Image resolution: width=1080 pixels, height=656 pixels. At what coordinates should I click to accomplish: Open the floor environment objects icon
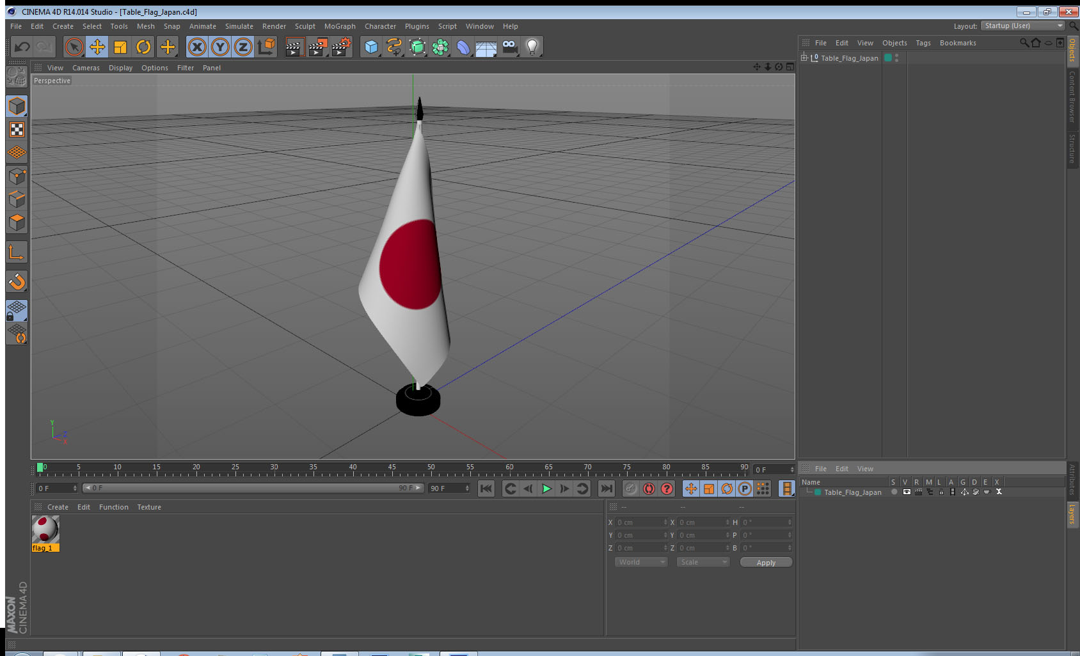point(486,47)
